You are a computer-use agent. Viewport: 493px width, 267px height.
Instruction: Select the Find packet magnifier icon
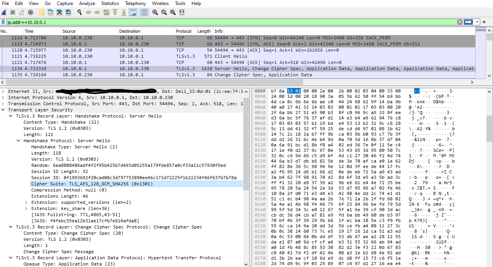pos(80,12)
